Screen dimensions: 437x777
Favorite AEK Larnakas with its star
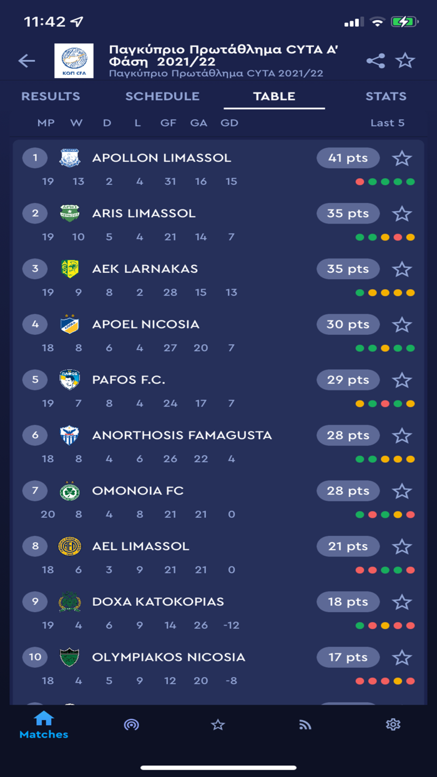pos(402,269)
